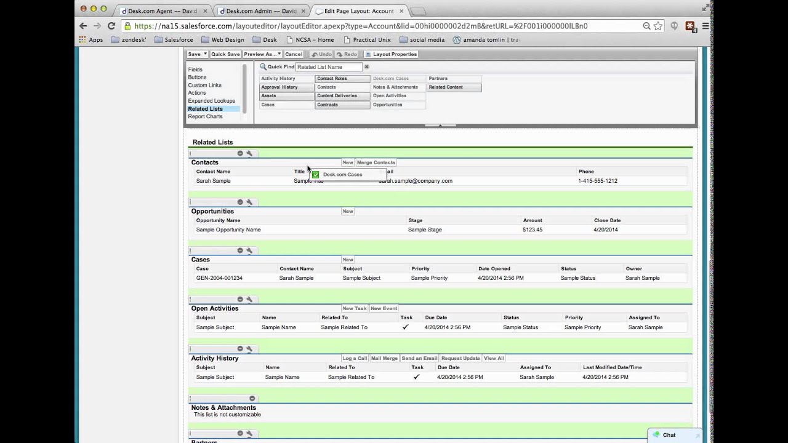Screen dimensions: 788x443
Task: Open the Salesforce bookmarks folder
Action: 174,39
